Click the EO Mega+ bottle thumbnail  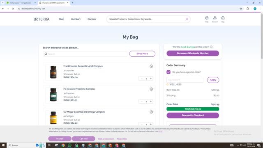coord(53,118)
